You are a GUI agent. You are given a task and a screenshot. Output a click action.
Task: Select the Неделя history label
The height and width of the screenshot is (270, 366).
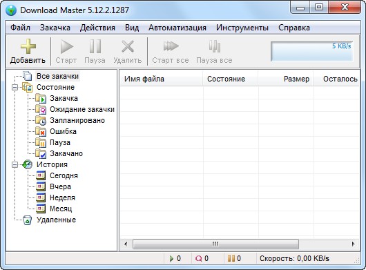click(x=62, y=197)
